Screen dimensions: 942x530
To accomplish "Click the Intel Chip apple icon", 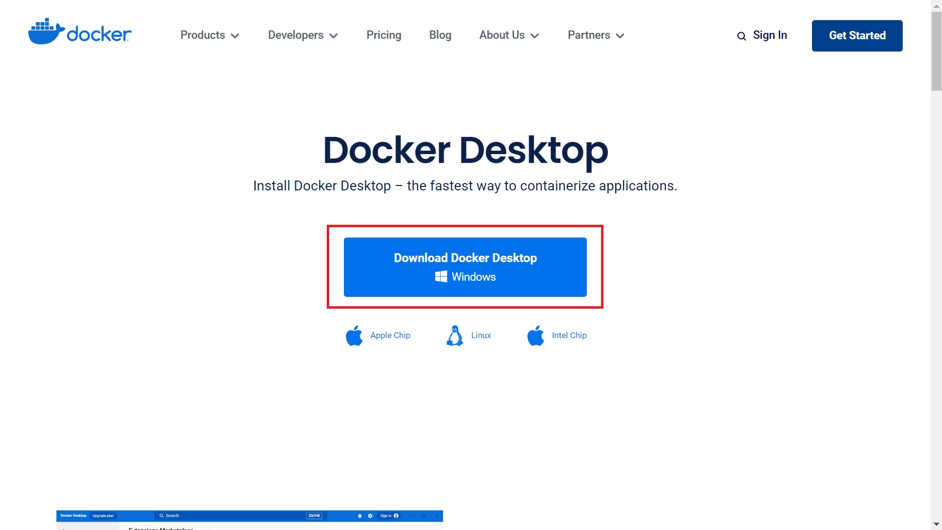I will point(536,336).
